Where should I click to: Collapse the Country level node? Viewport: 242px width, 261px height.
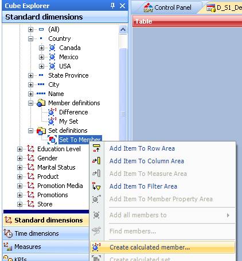[30, 39]
